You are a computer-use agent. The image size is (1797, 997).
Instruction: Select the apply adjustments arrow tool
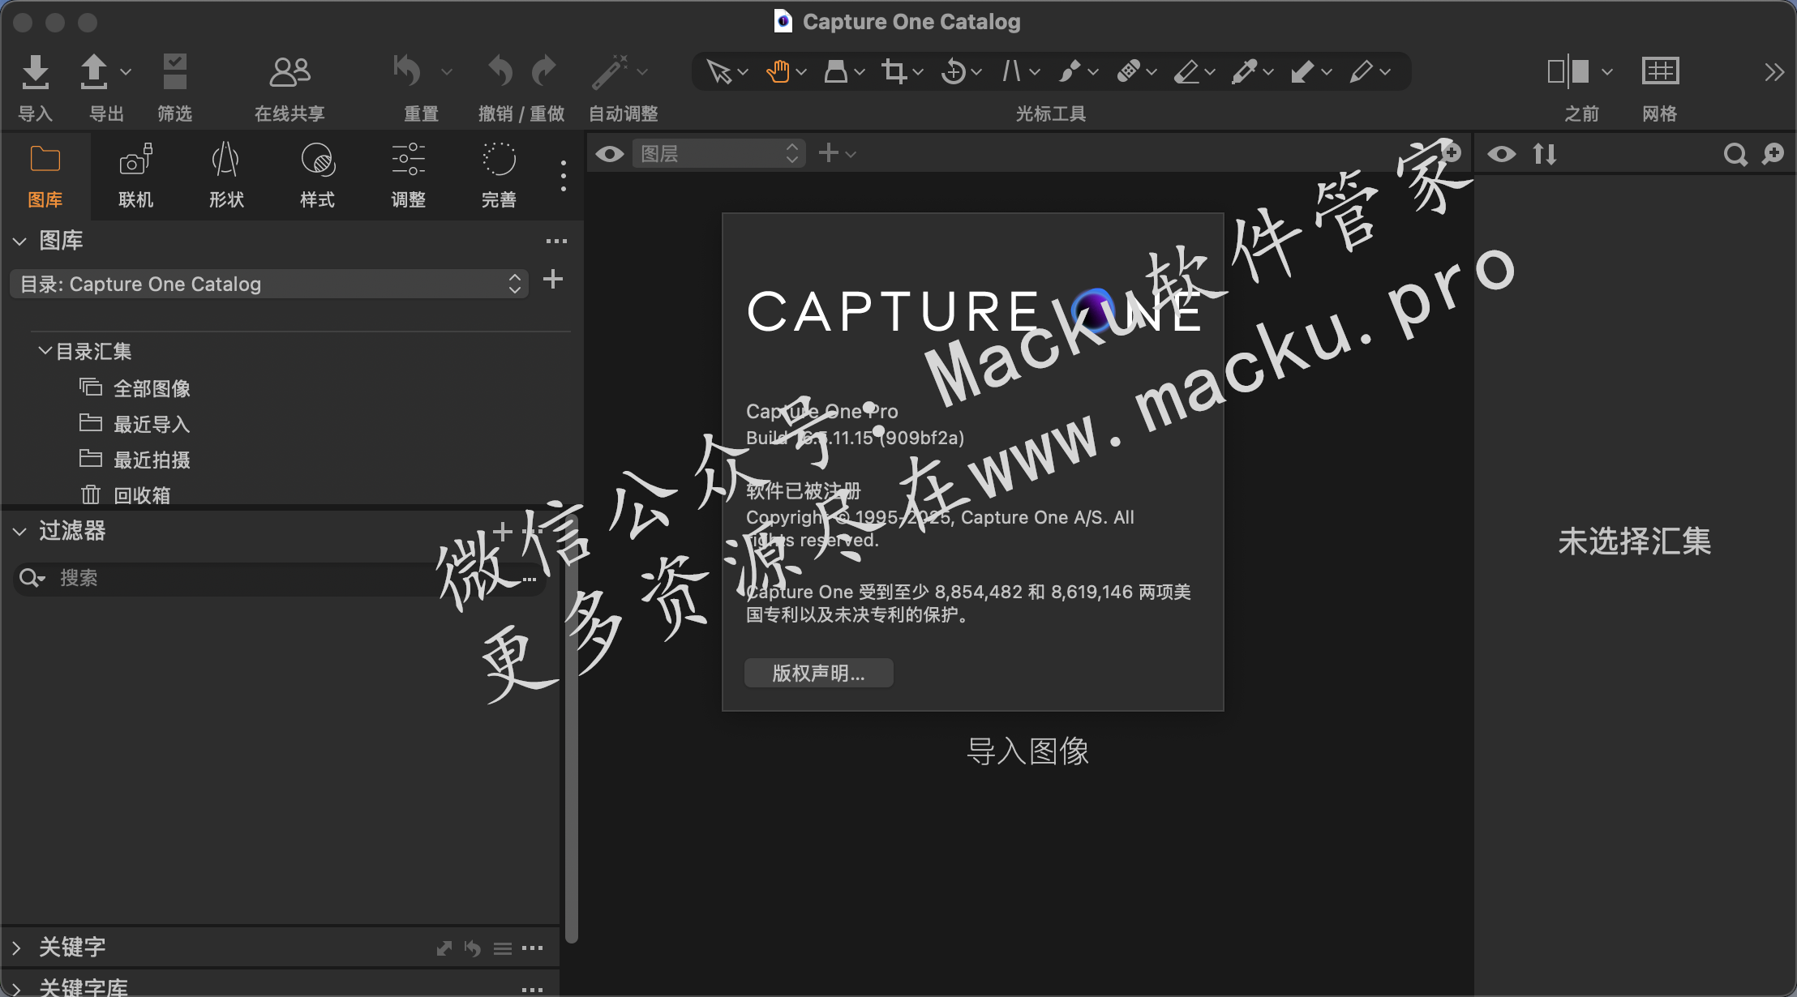(1303, 71)
